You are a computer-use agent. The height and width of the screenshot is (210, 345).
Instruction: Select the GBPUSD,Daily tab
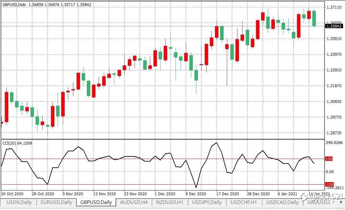tap(96, 202)
